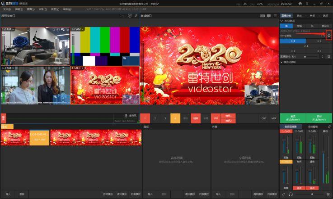This screenshot has width=333, height=199.
Task: Click the circular icon beside the preview header refresh icon
Action: coord(130,16)
